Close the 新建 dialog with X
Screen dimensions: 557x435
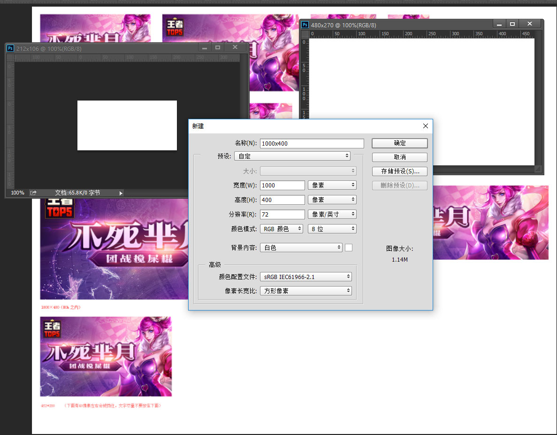pos(426,126)
